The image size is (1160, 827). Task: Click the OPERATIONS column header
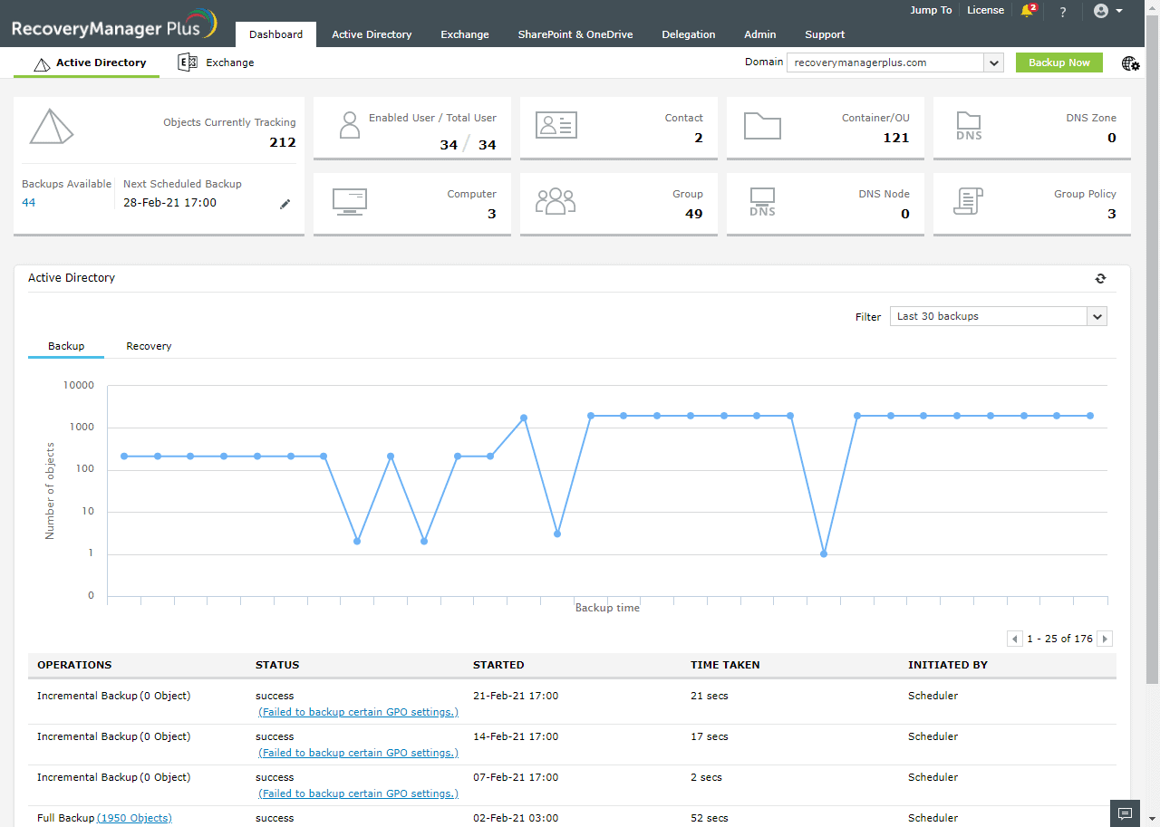pos(74,665)
